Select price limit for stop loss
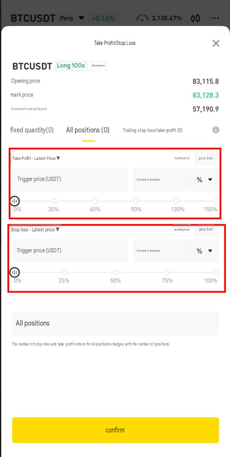This screenshot has height=457, width=230. point(206,229)
